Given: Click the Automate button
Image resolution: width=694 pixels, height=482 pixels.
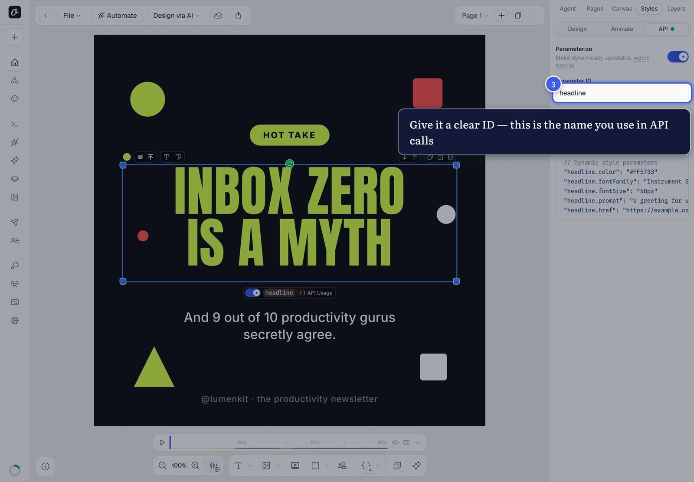Looking at the screenshot, I should pyautogui.click(x=117, y=16).
